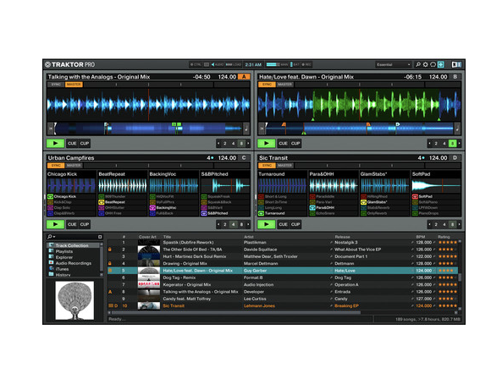Image resolution: width=491 pixels, height=373 pixels.
Task: Sort track list by BPM column
Action: 420,237
